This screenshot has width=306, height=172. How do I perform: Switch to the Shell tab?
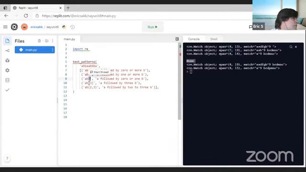point(214,39)
